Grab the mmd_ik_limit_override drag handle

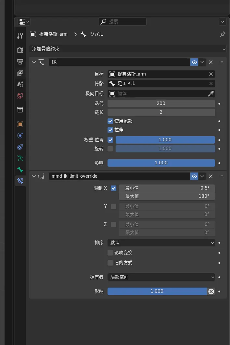point(221,176)
